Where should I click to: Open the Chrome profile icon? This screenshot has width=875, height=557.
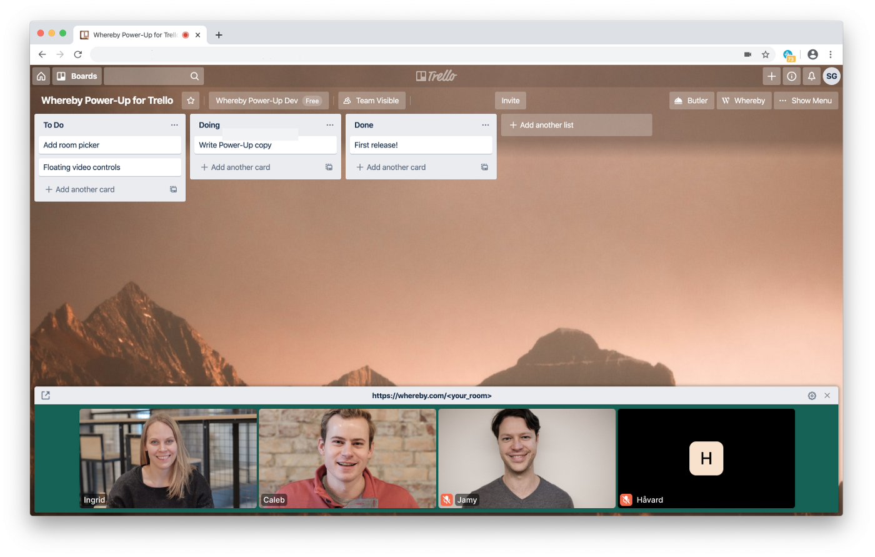[x=812, y=54]
